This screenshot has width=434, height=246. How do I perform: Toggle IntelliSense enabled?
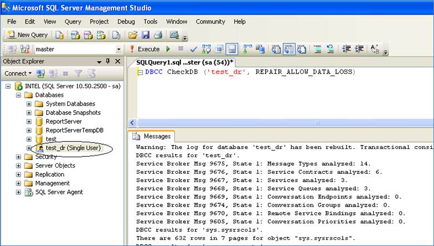click(x=232, y=49)
